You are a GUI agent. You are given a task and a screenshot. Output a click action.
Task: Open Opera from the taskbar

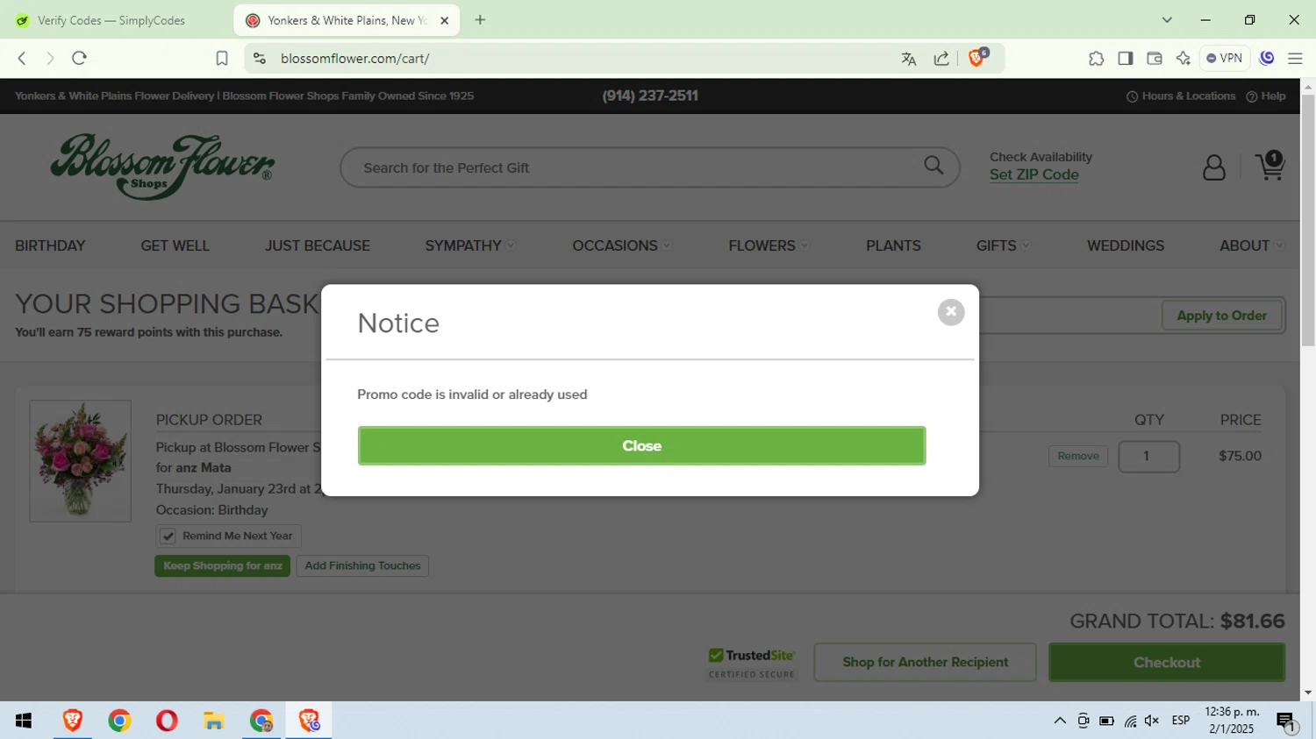[x=167, y=721]
